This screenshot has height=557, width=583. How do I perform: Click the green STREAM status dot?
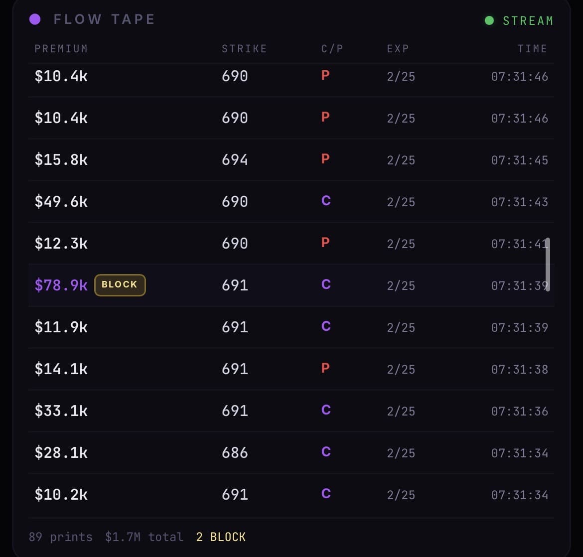[489, 20]
